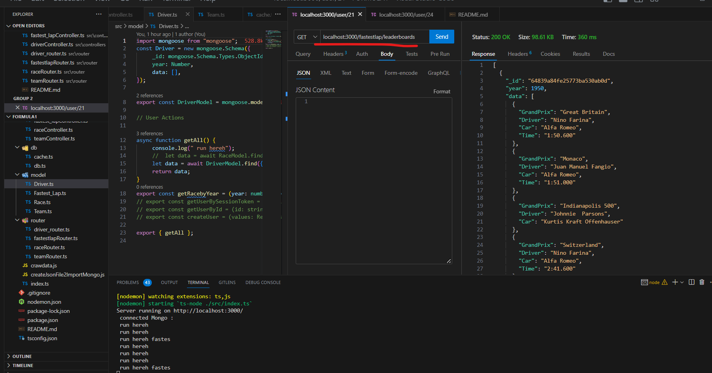Click the Send button
The width and height of the screenshot is (712, 373).
tap(441, 36)
